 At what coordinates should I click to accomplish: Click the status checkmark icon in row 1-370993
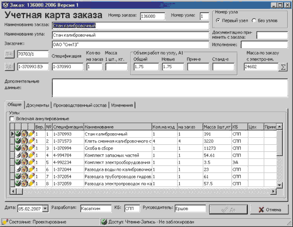pyautogui.click(x=18, y=134)
